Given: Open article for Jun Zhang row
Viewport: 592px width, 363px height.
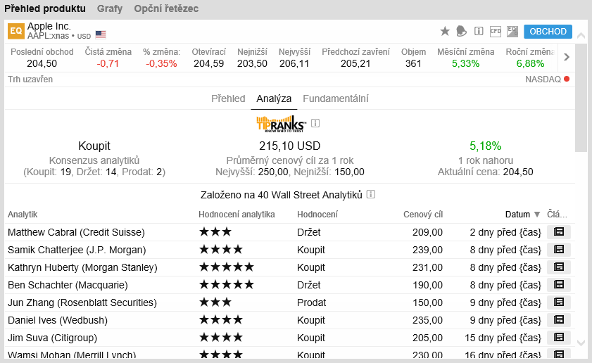Looking at the screenshot, I should pos(559,302).
